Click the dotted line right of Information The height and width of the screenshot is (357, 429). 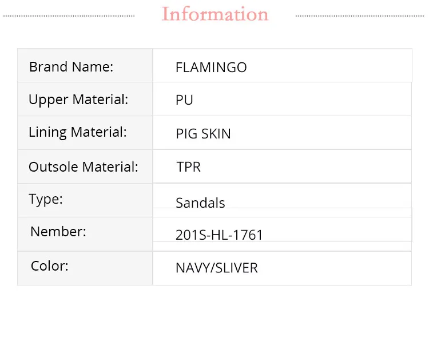click(360, 16)
